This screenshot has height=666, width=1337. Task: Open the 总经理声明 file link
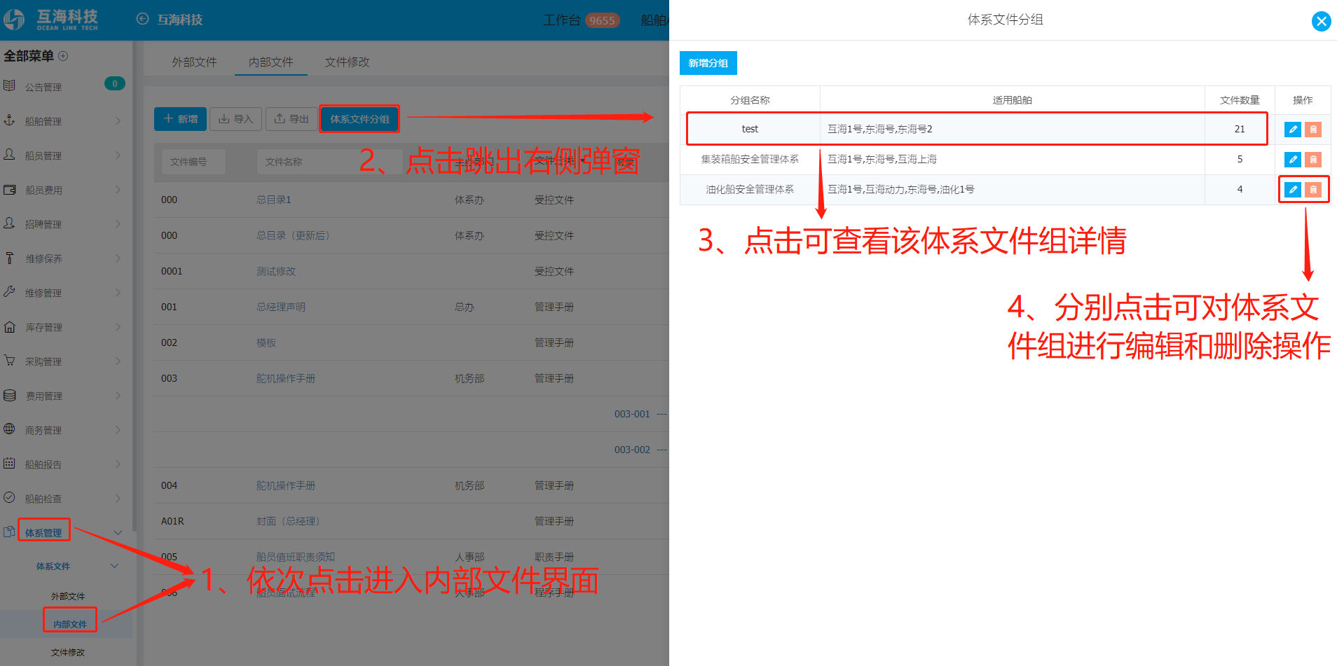click(x=281, y=307)
